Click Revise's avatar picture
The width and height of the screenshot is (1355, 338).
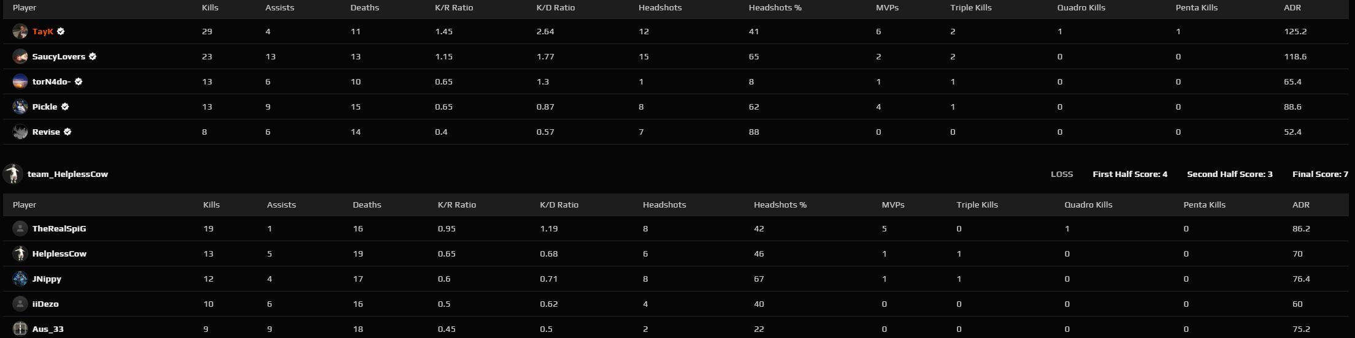20,132
